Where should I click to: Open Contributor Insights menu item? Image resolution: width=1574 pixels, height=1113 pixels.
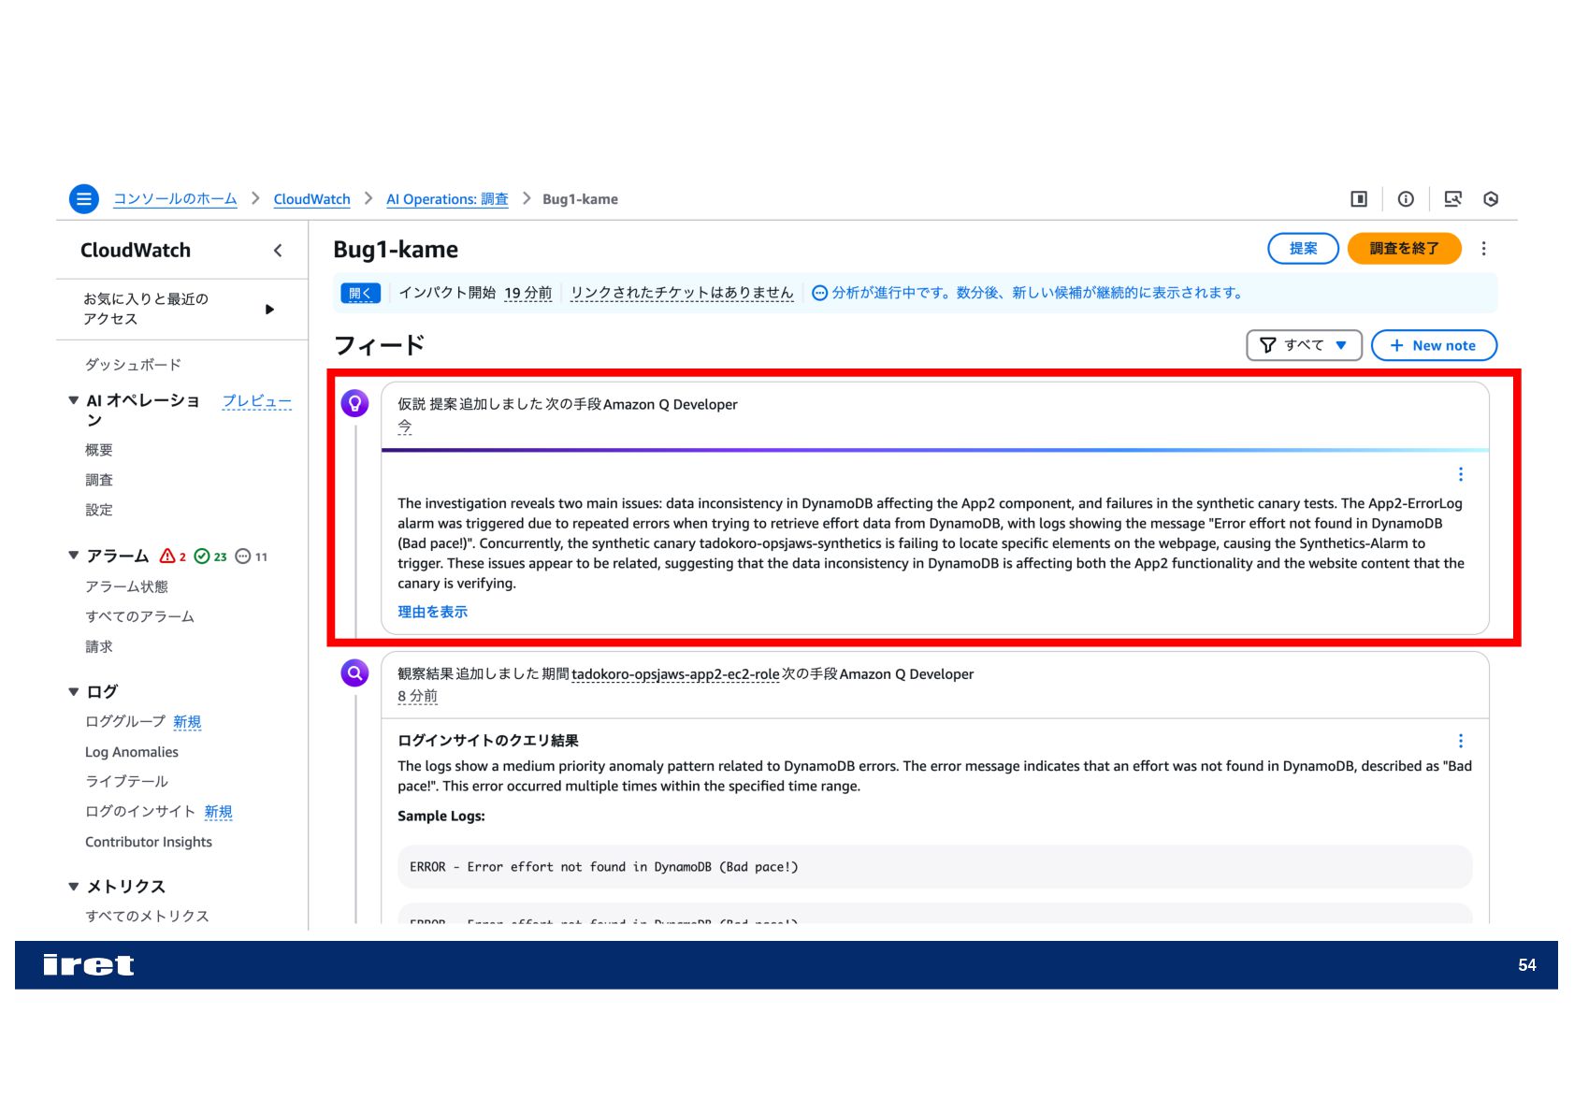149,842
